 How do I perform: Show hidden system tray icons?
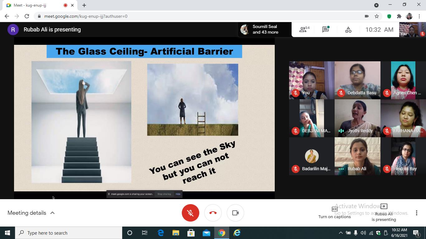click(341, 233)
